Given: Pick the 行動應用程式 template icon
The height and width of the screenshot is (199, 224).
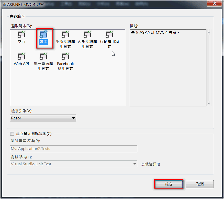Looking at the screenshot, I should pos(109,34).
